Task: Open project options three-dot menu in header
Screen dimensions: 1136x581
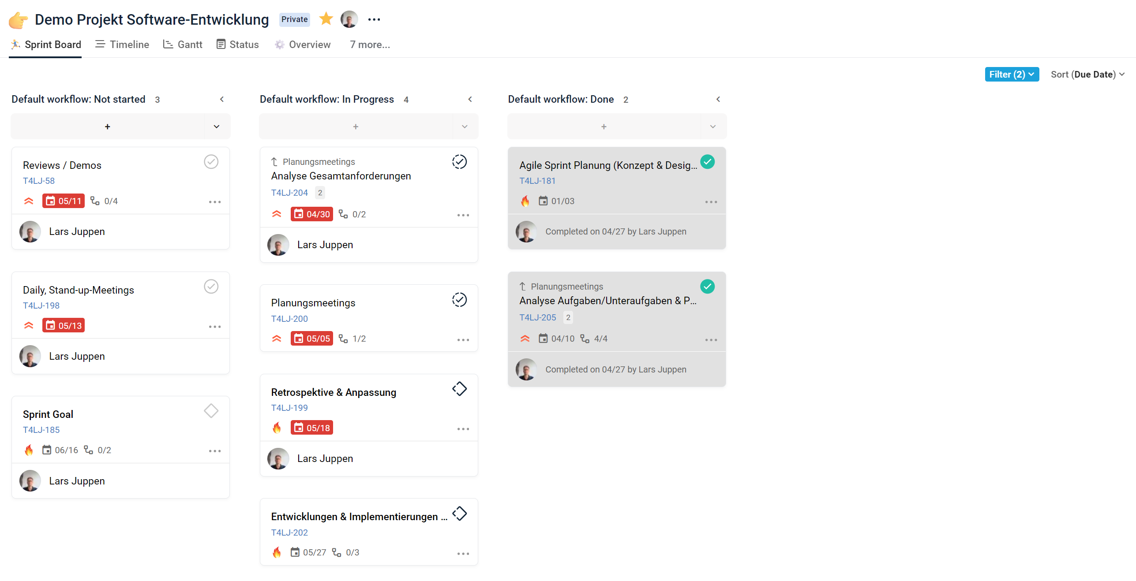Action: point(374,19)
